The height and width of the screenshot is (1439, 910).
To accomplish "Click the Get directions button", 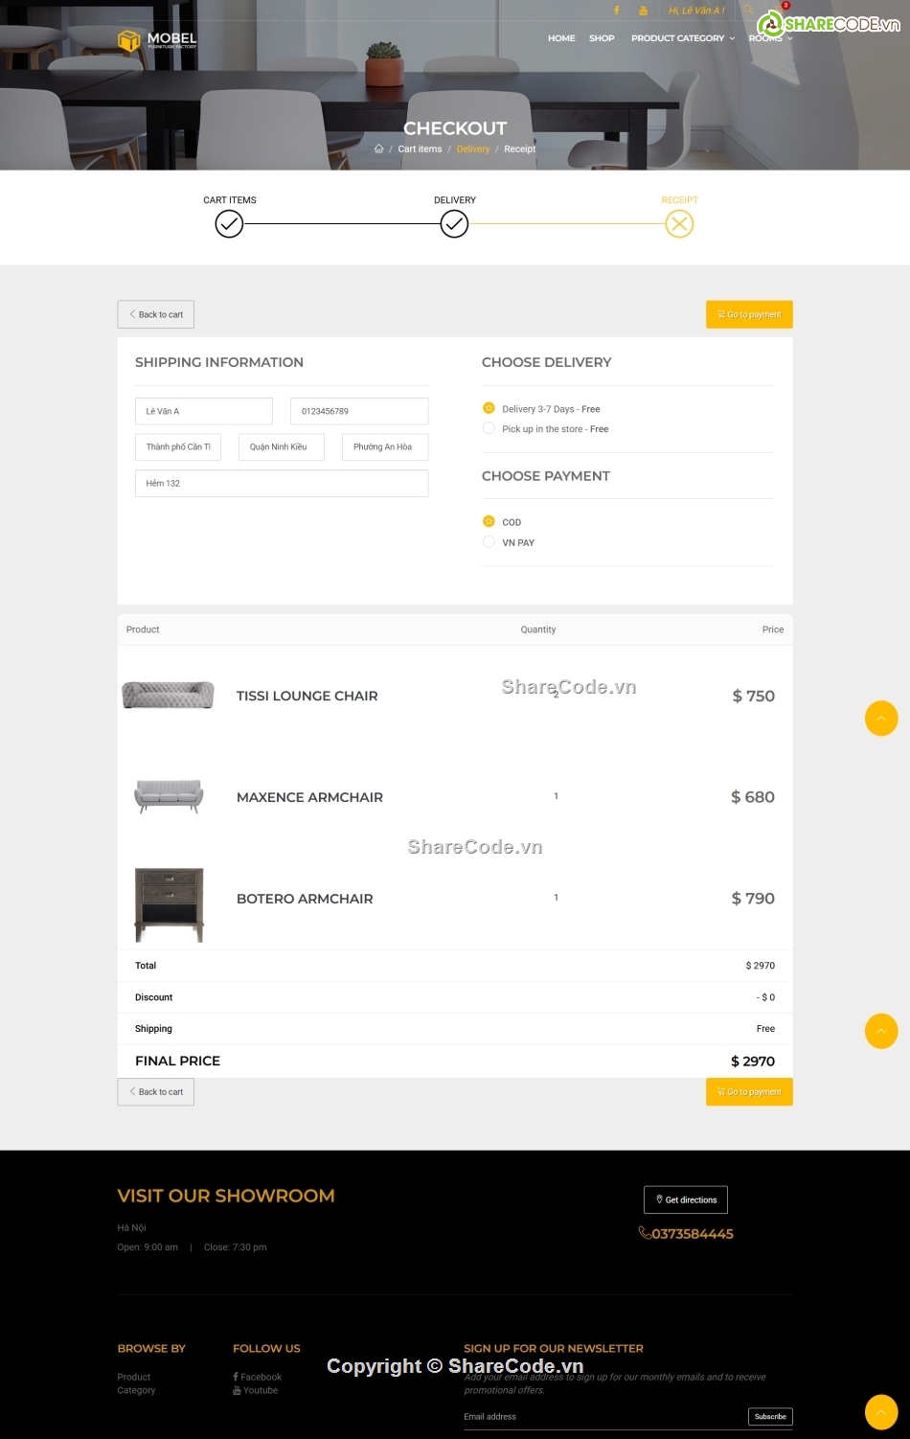I will tap(686, 1199).
